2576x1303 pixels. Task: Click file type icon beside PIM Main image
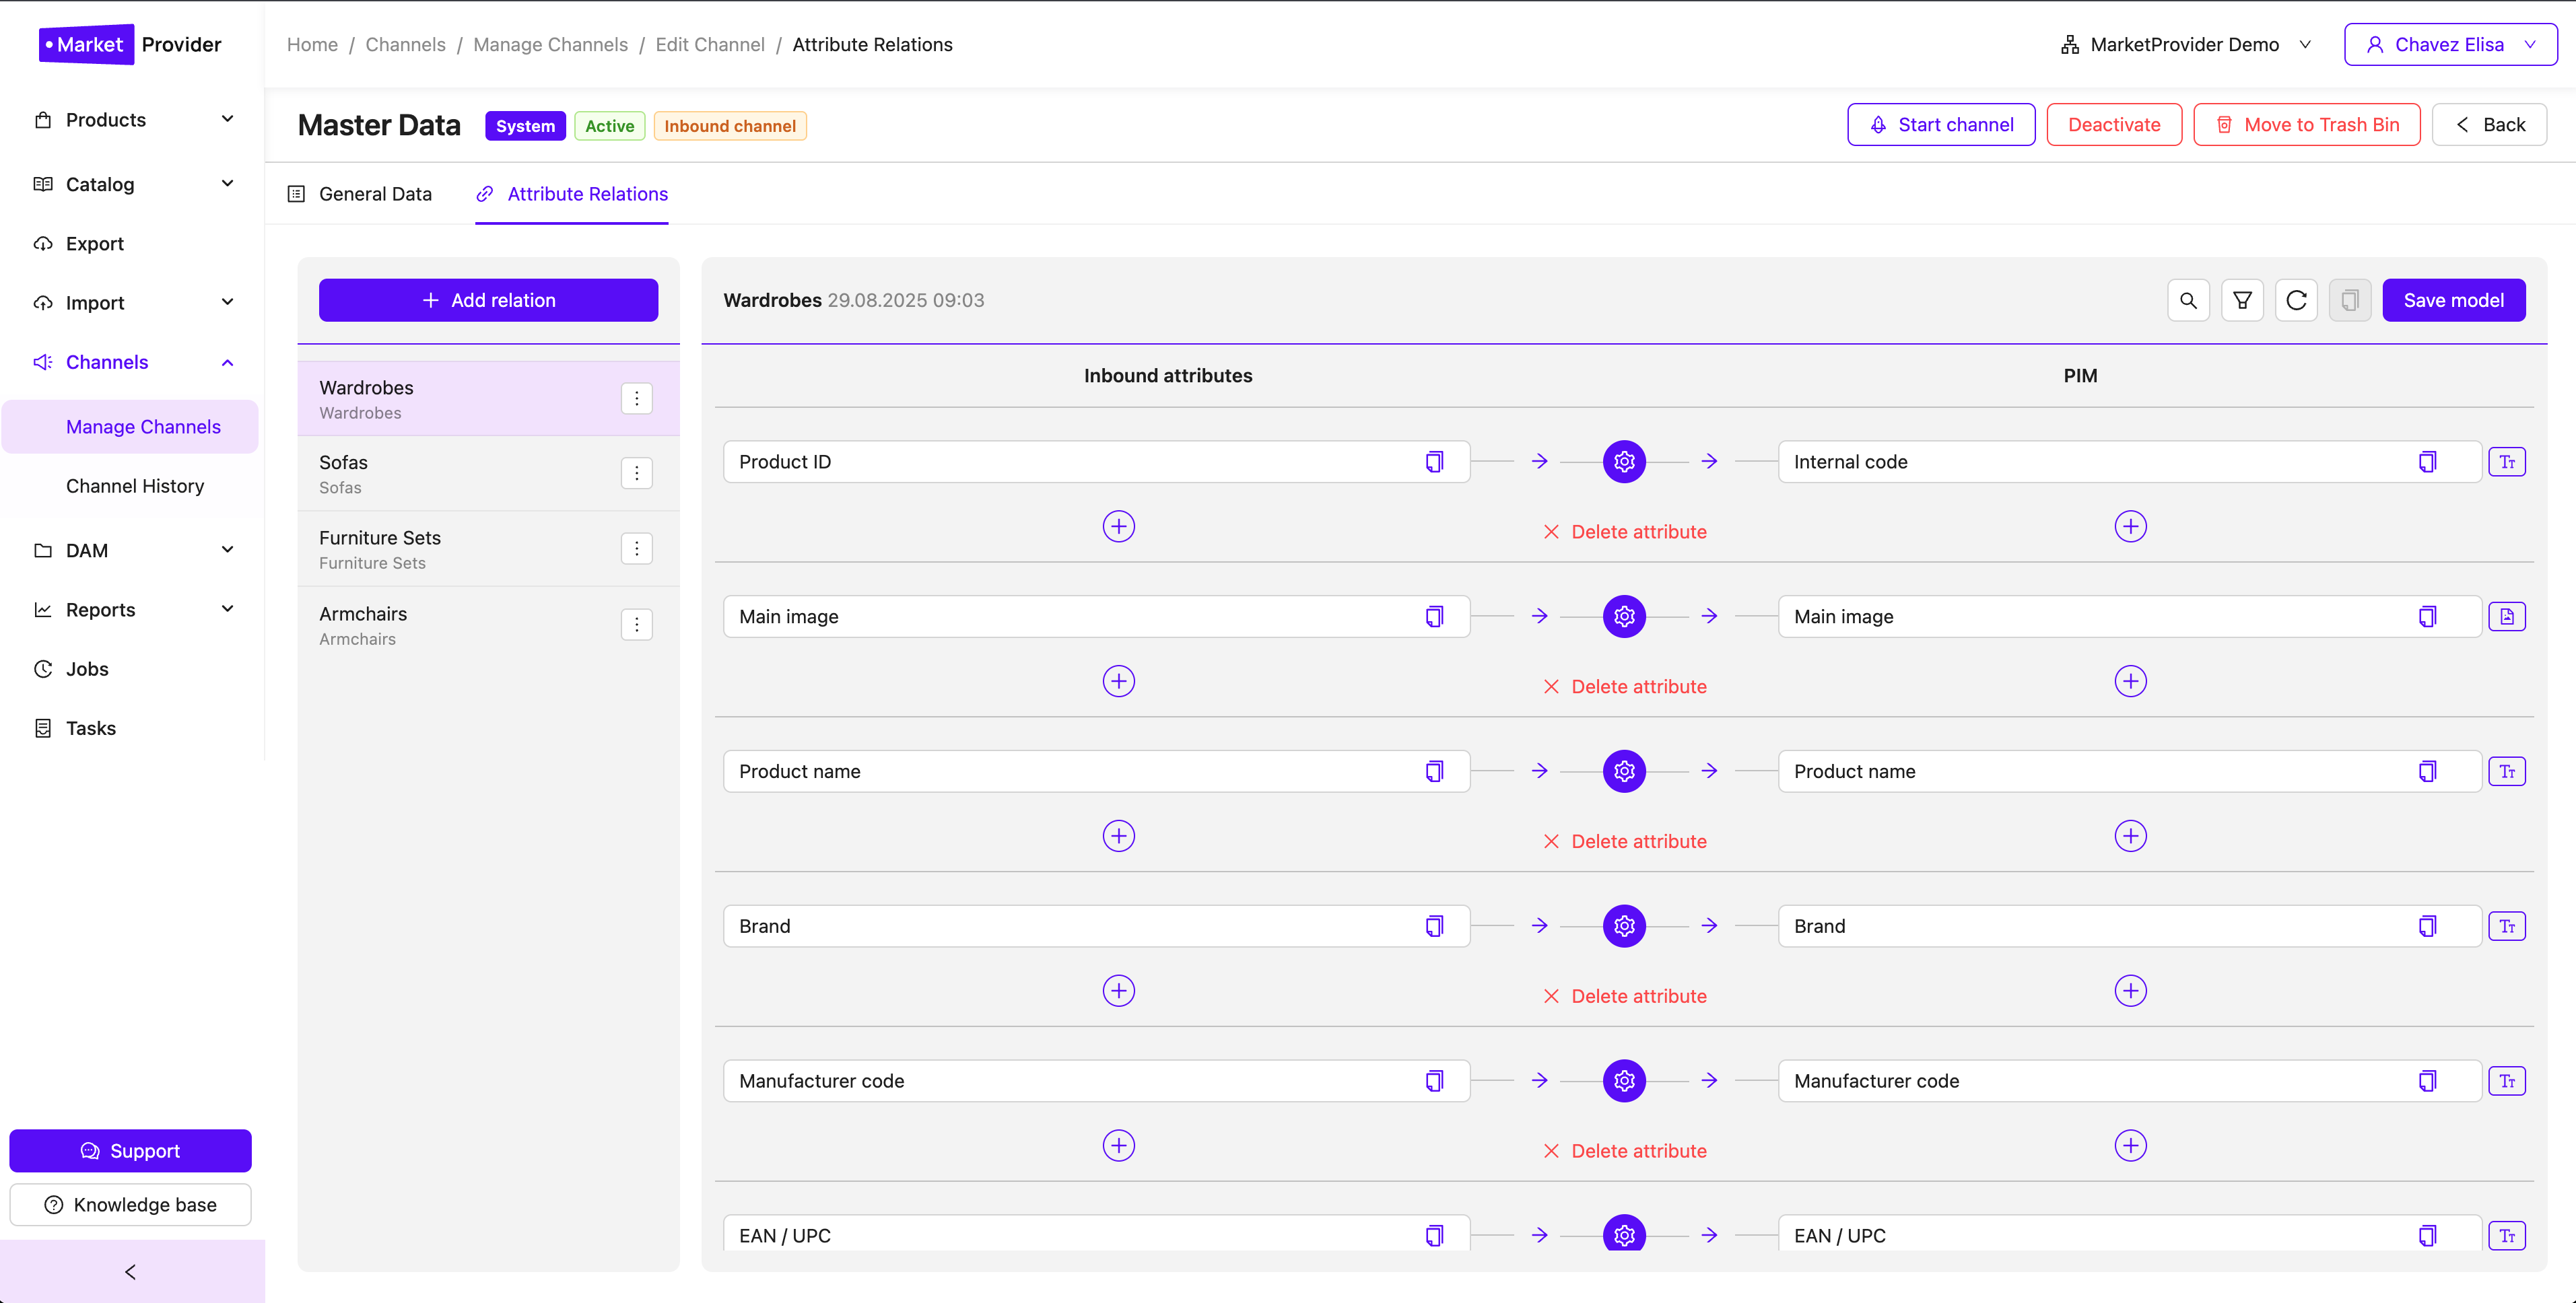click(x=2506, y=617)
